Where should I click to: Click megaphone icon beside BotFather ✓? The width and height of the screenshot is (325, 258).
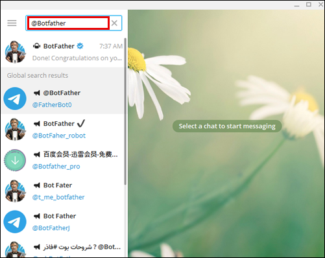(x=37, y=124)
